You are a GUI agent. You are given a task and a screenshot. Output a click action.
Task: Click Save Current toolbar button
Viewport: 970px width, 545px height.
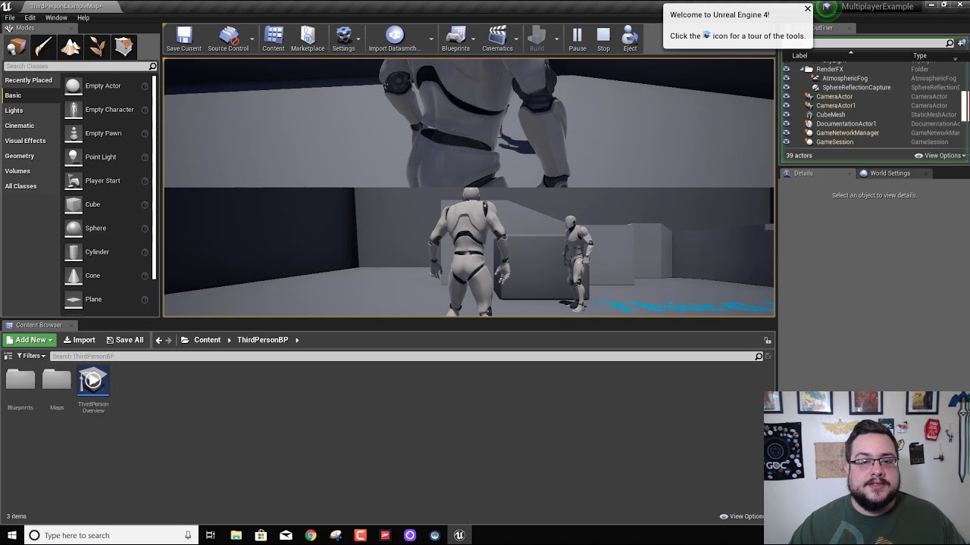(184, 39)
